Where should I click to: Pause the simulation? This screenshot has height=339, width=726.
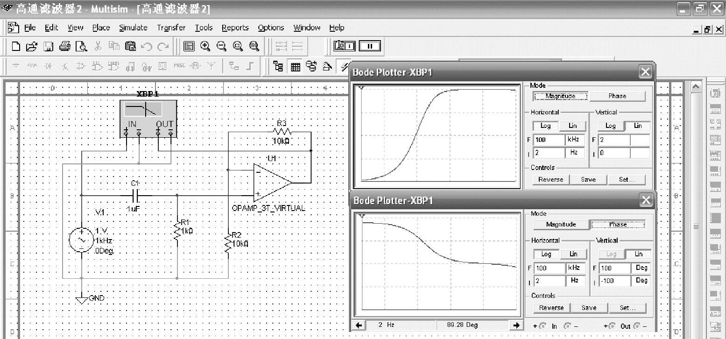370,46
